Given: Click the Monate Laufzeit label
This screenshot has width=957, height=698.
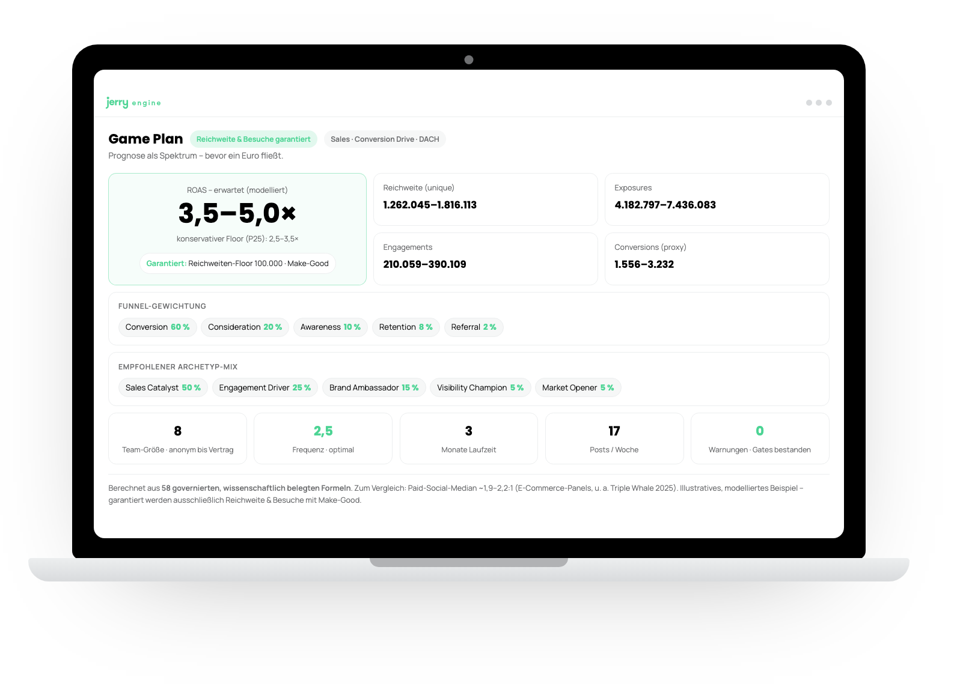Looking at the screenshot, I should 469,450.
